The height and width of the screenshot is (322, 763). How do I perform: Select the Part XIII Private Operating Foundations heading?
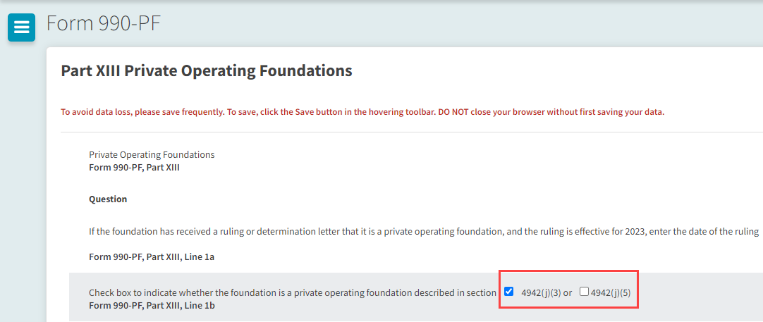tap(207, 70)
